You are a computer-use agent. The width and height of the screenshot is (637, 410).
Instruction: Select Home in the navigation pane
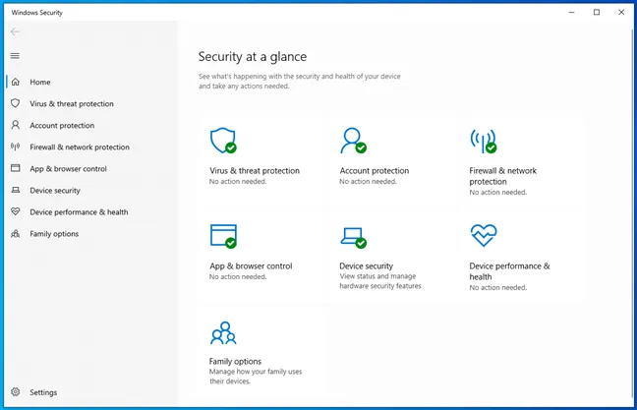tap(40, 82)
